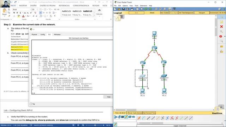Click Set Tiled Background button
Screen dimensions: 226x127
[x=186, y=13]
